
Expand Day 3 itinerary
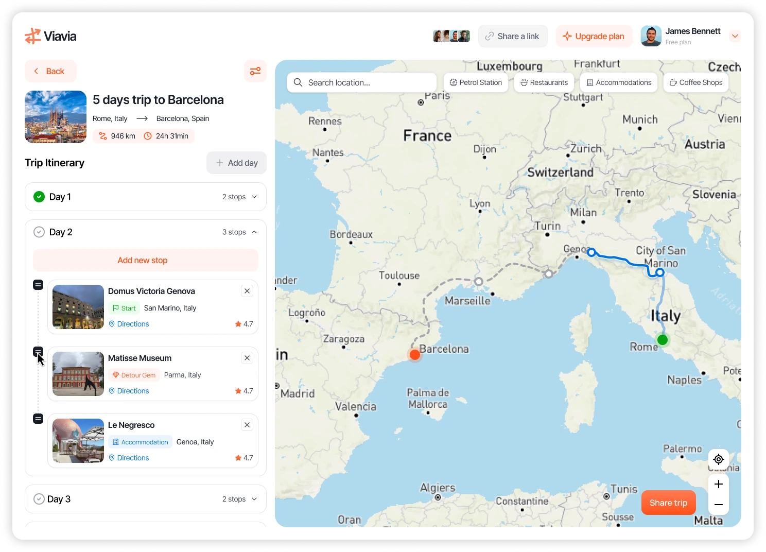click(254, 498)
